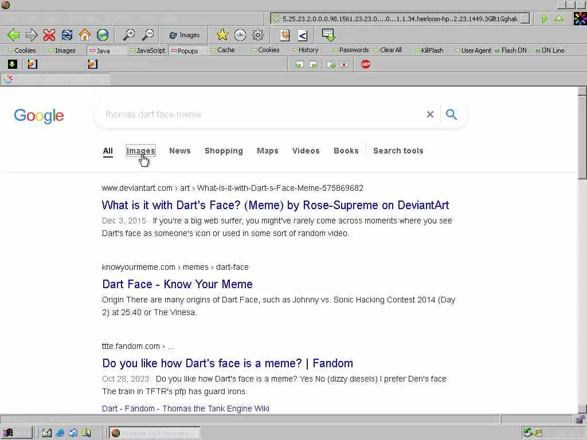Image resolution: width=587 pixels, height=440 pixels.
Task: Click the globe icon in the toolbar
Action: pos(103,35)
